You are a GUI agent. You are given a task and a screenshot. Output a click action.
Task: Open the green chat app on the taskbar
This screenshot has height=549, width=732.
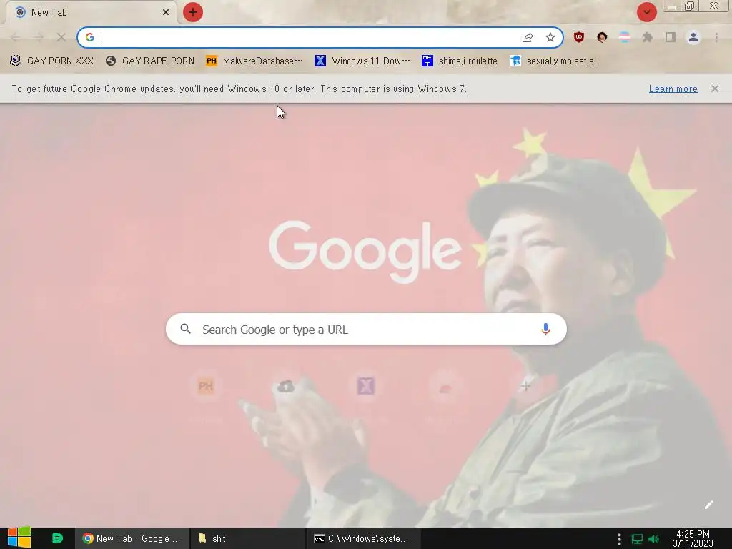57,538
